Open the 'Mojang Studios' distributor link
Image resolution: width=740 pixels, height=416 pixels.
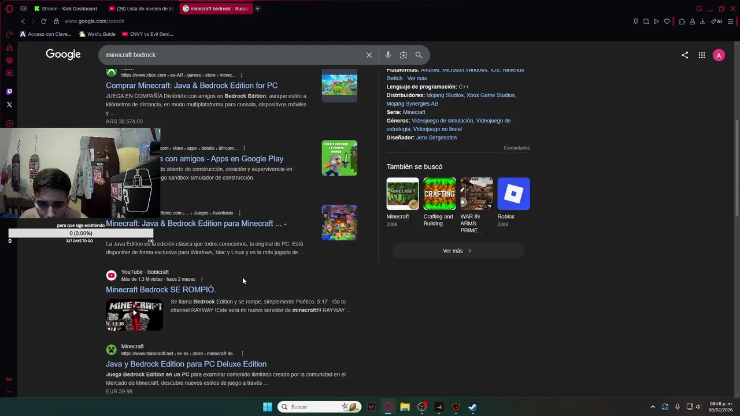[x=445, y=95]
